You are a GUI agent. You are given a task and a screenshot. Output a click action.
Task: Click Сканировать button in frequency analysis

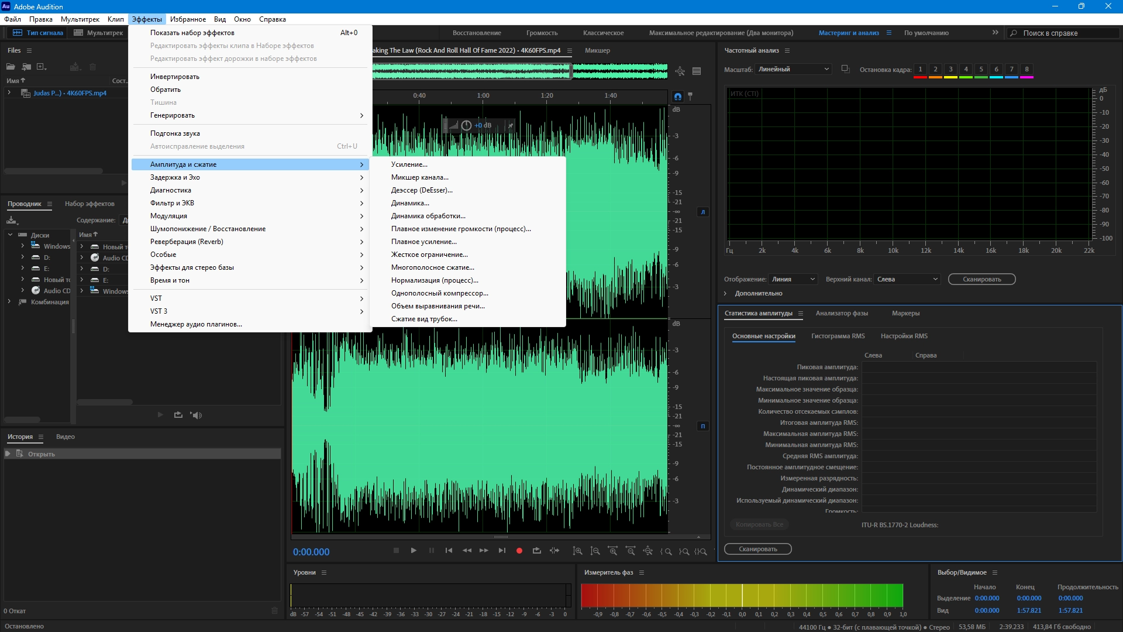tap(981, 279)
